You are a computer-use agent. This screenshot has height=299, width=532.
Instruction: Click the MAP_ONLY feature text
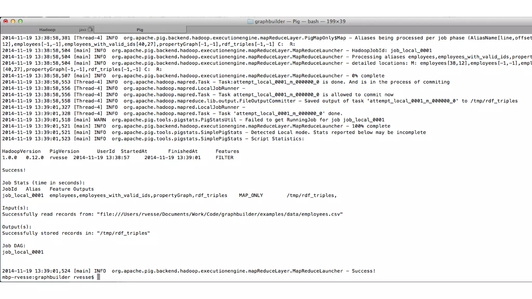[x=251, y=195]
